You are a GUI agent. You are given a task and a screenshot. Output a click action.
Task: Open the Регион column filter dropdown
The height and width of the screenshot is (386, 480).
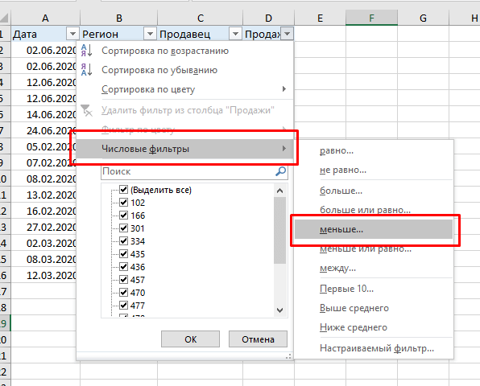[x=150, y=34]
